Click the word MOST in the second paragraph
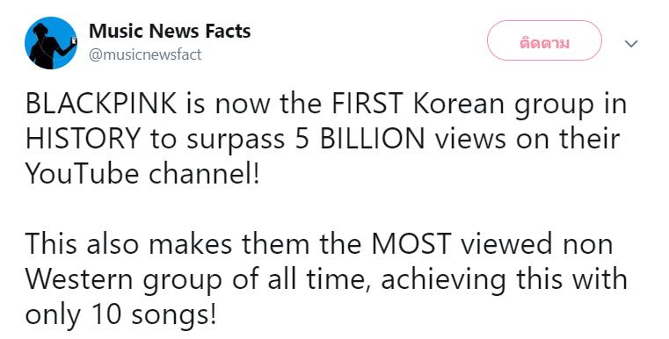The width and height of the screenshot is (669, 339). click(411, 244)
